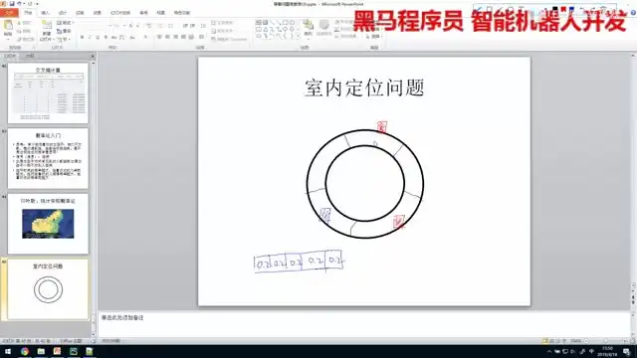The width and height of the screenshot is (637, 358).
Task: Open the Windows Start menu
Action: pyautogui.click(x=8, y=351)
